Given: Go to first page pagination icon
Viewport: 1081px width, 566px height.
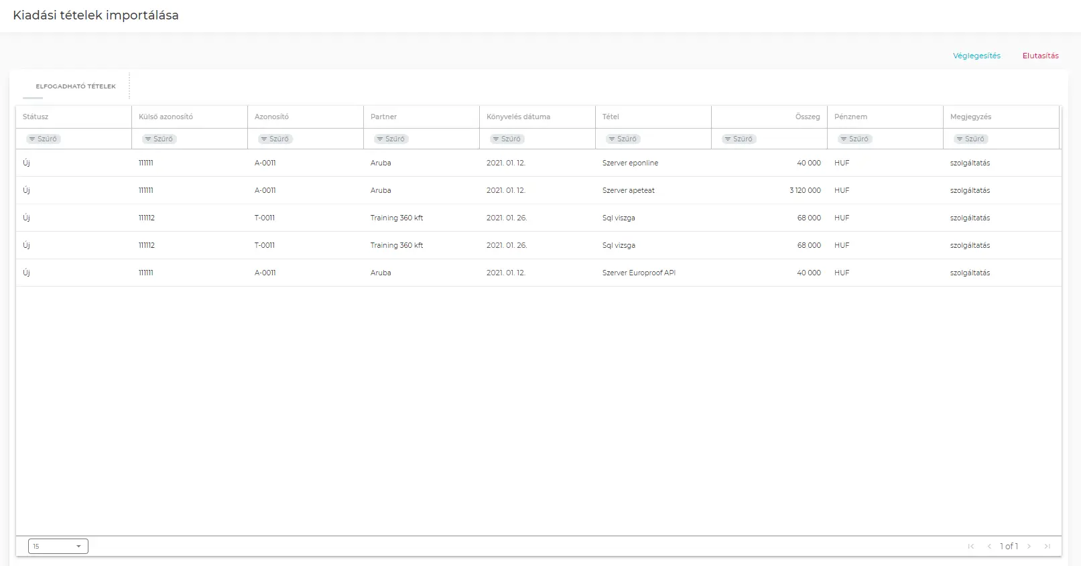Looking at the screenshot, I should [970, 547].
